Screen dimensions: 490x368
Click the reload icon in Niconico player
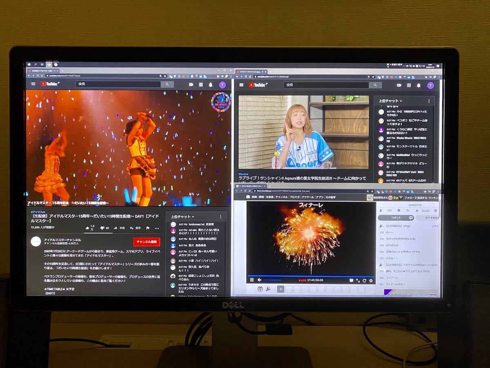tap(365, 280)
